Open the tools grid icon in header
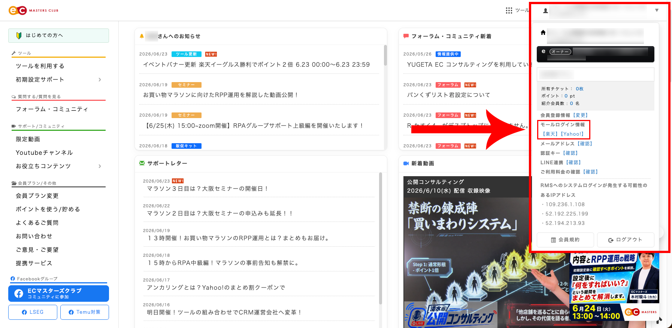 tap(509, 10)
